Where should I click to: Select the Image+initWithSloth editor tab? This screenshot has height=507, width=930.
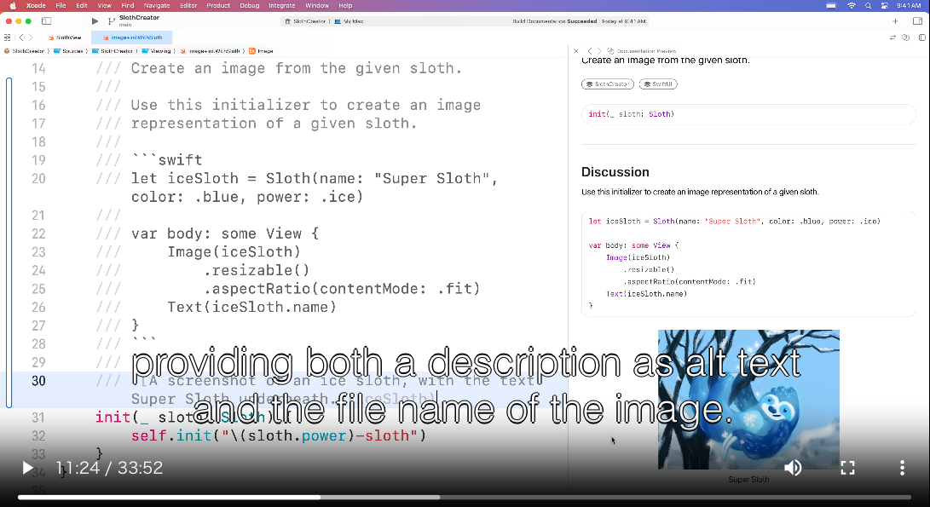[131, 37]
